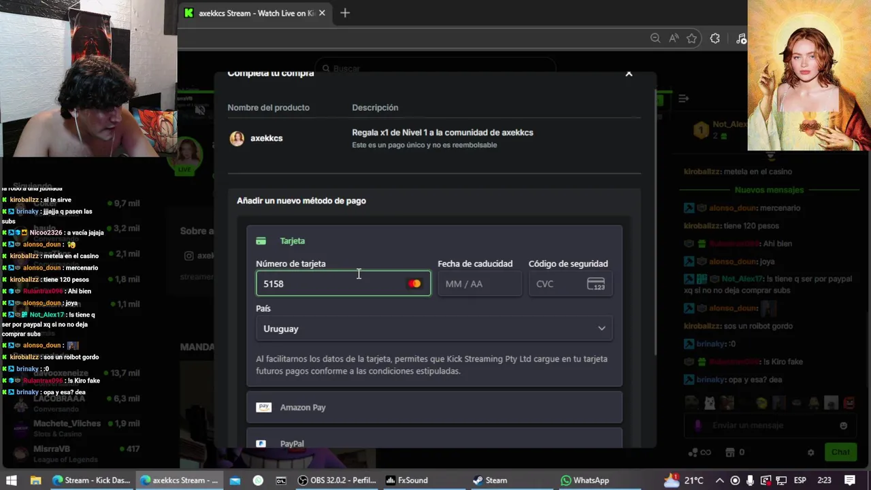Select the axekkcs Stream browser tab

(255, 13)
